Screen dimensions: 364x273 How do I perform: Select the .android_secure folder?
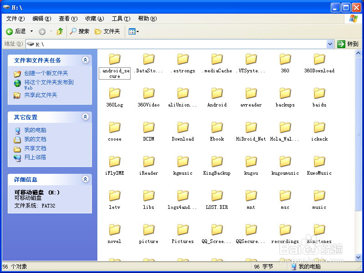(x=115, y=66)
